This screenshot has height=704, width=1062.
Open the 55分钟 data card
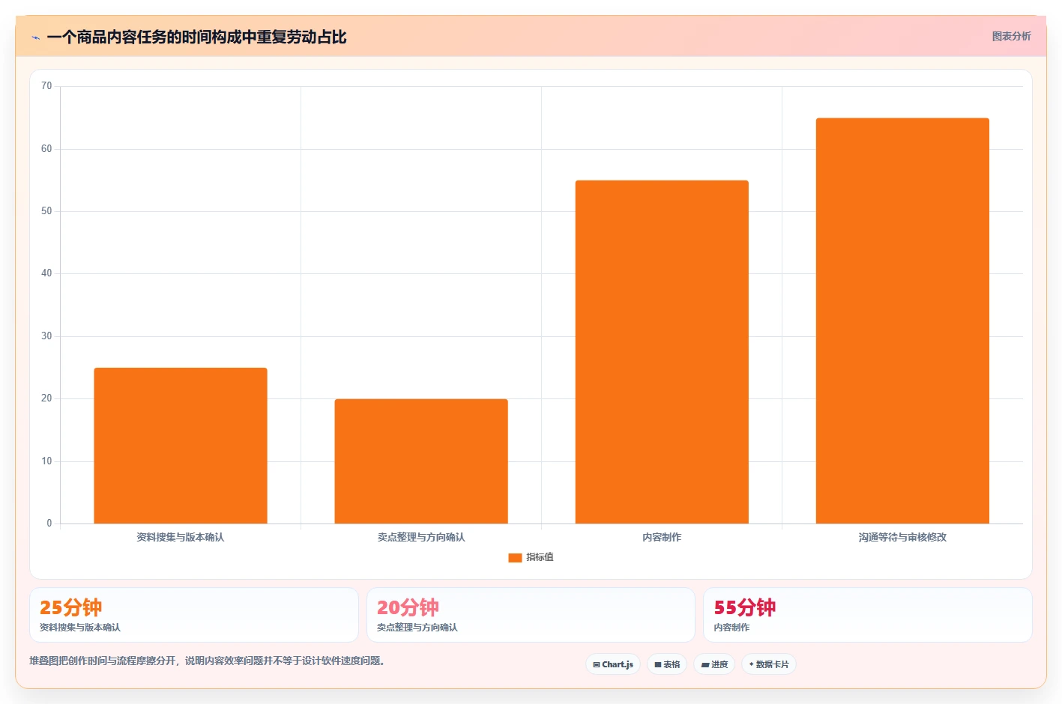coord(868,615)
